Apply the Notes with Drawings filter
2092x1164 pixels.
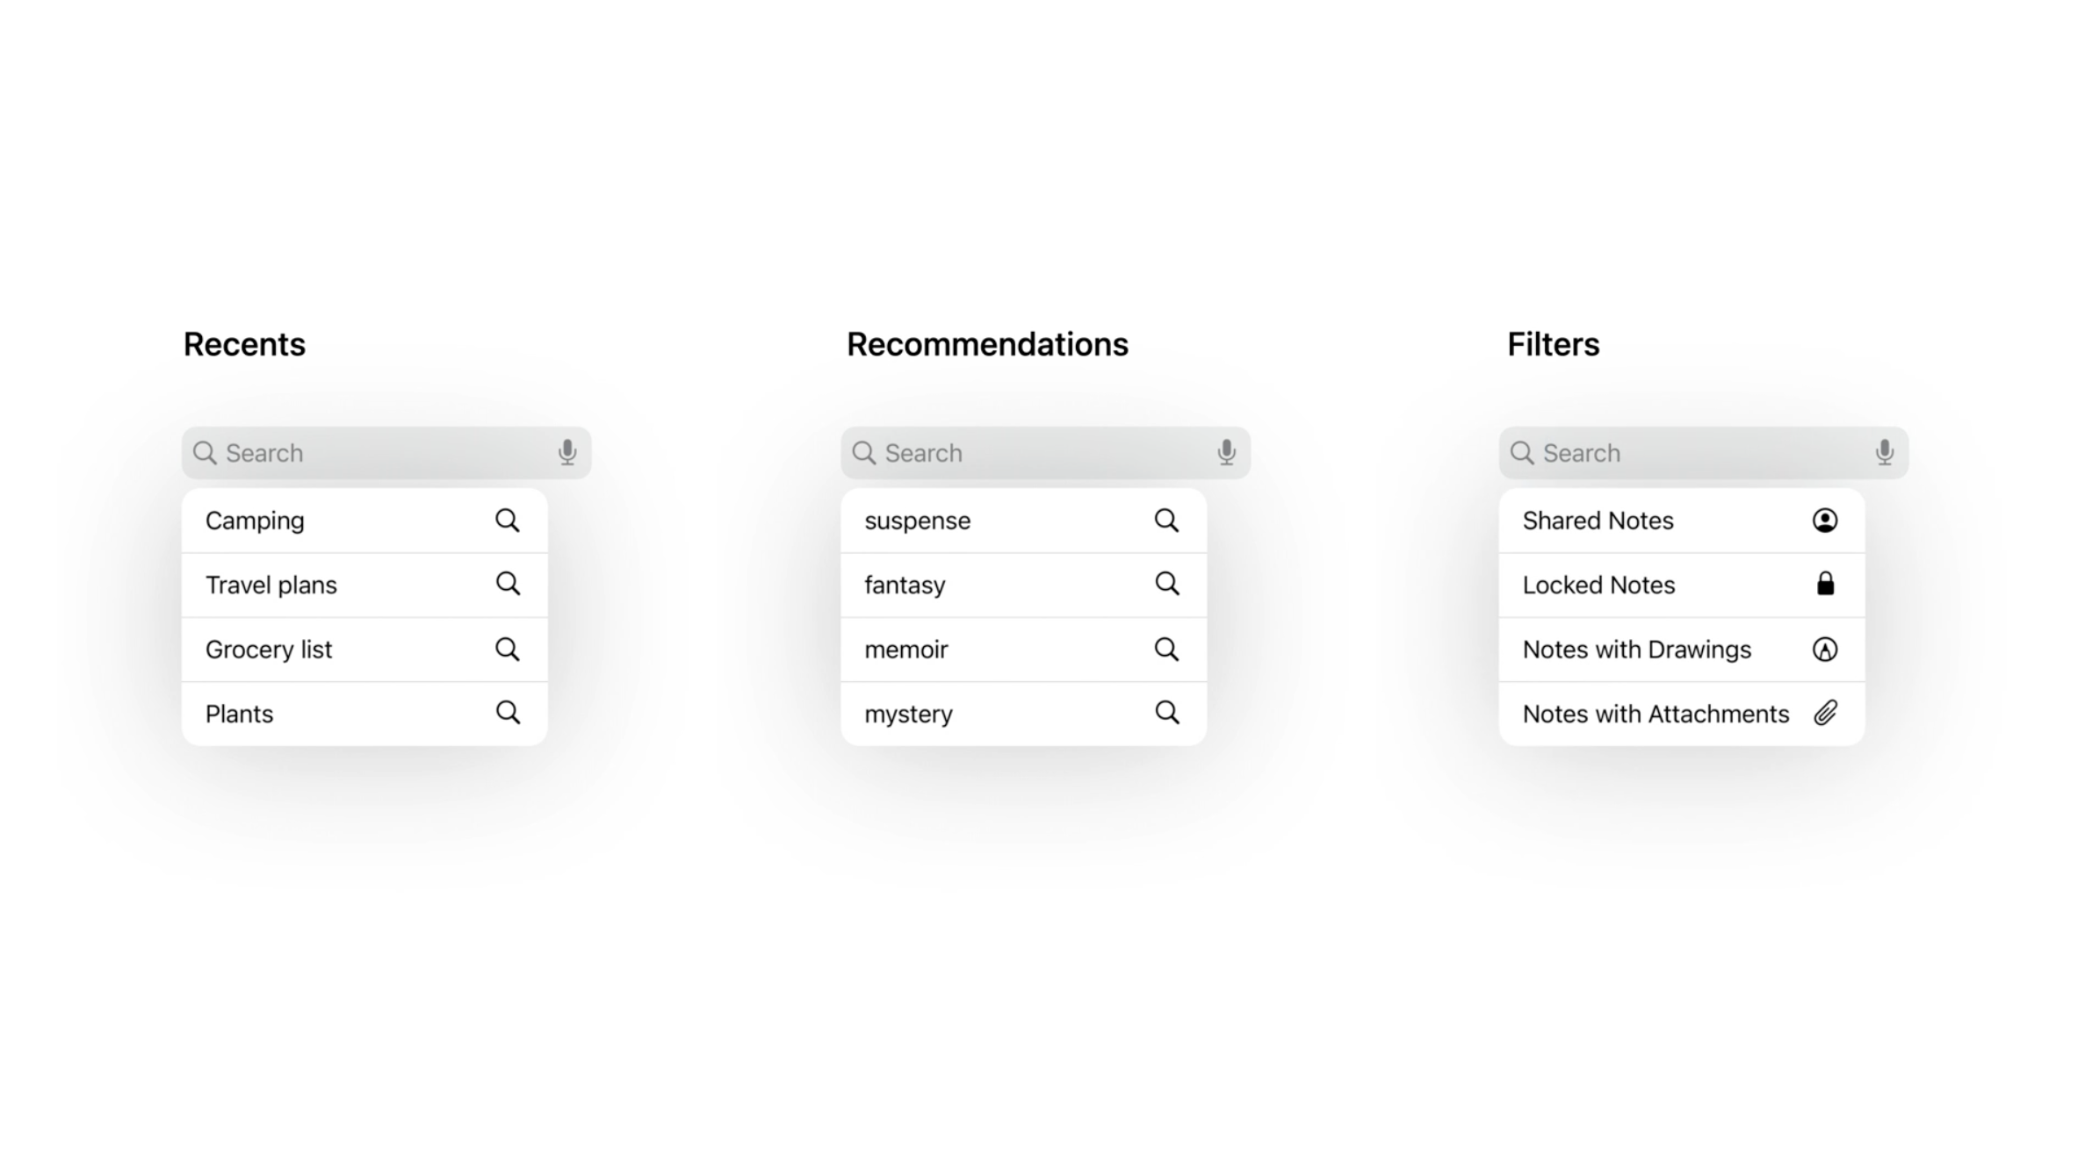(1636, 650)
